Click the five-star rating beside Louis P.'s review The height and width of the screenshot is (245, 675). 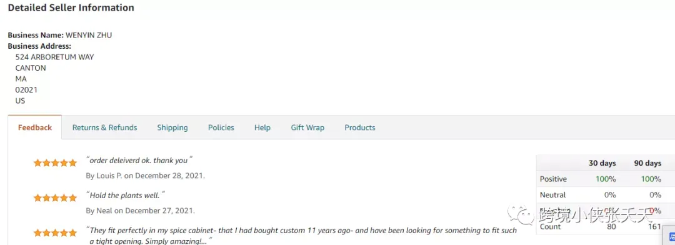55,162
